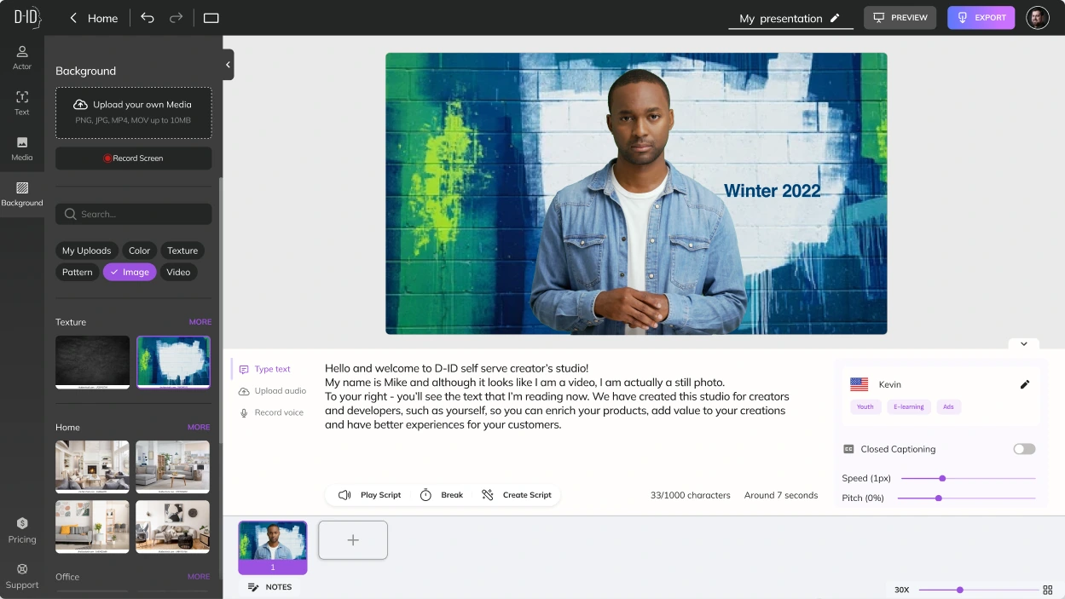Collapse the left side panel

click(228, 65)
